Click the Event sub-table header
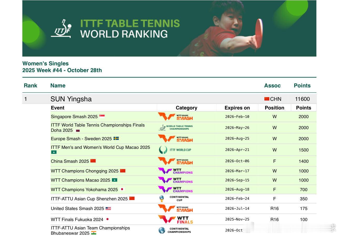 point(58,108)
